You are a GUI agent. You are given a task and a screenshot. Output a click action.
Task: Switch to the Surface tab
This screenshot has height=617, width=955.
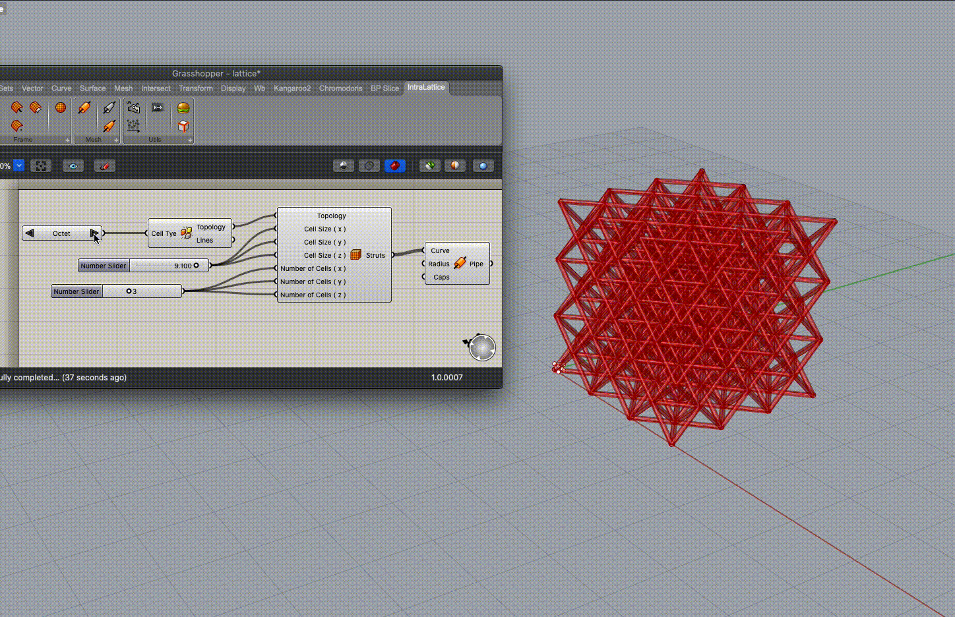click(92, 88)
